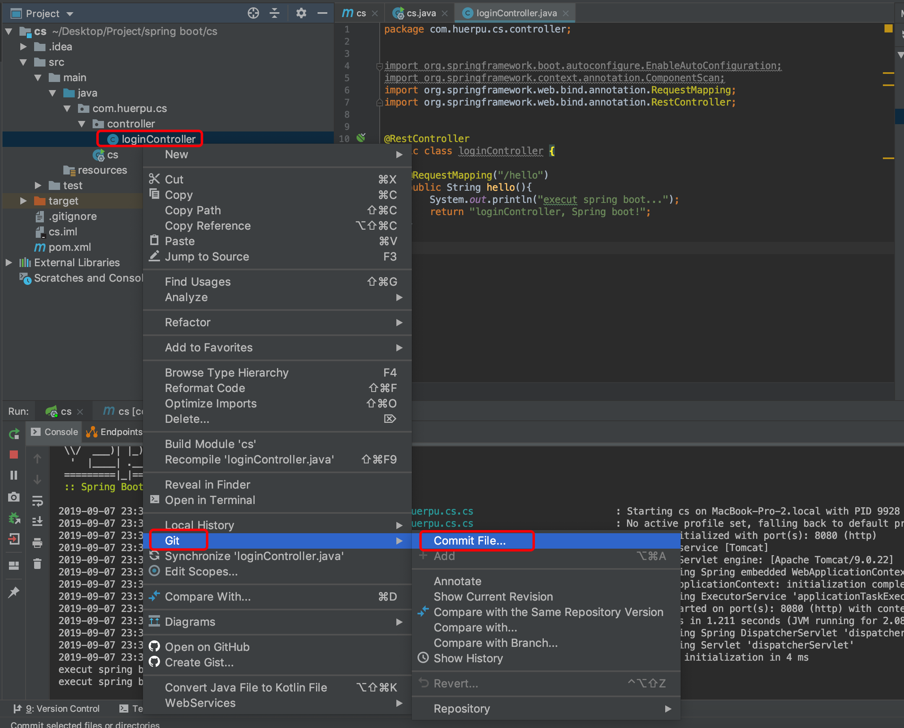The width and height of the screenshot is (904, 728).
Task: Click the Rerun cs application icon
Action: click(14, 434)
